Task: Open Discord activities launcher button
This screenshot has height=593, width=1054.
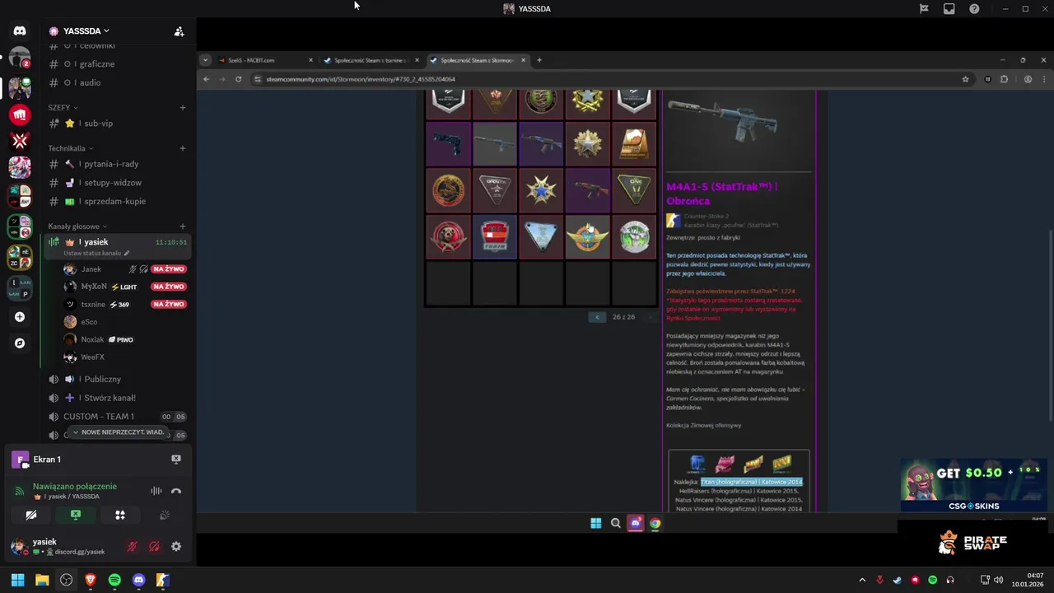Action: click(120, 515)
